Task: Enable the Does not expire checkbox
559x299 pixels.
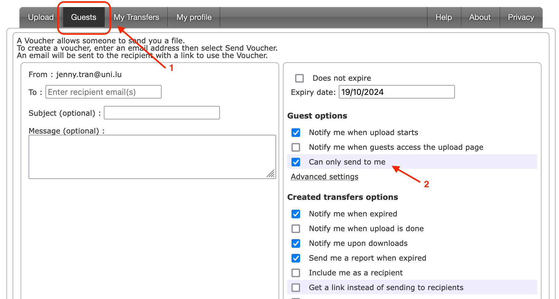Action: tap(299, 78)
